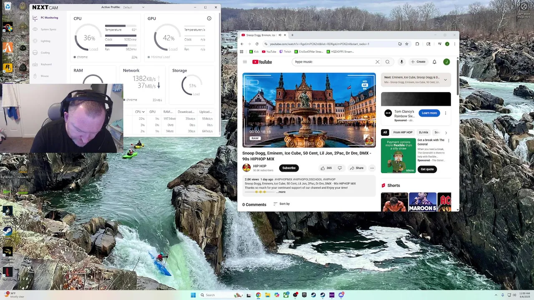Open PC Monitoring in NZXT CAM sidebar
The image size is (534, 300).
click(x=46, y=17)
